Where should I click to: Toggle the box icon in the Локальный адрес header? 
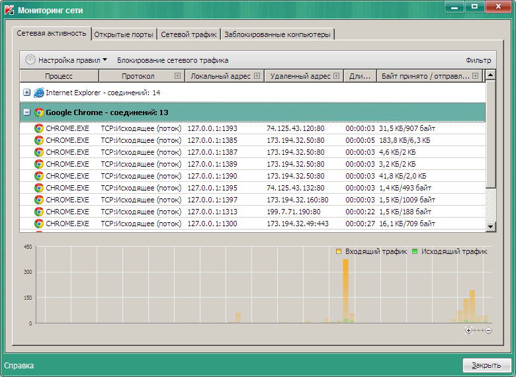(257, 76)
